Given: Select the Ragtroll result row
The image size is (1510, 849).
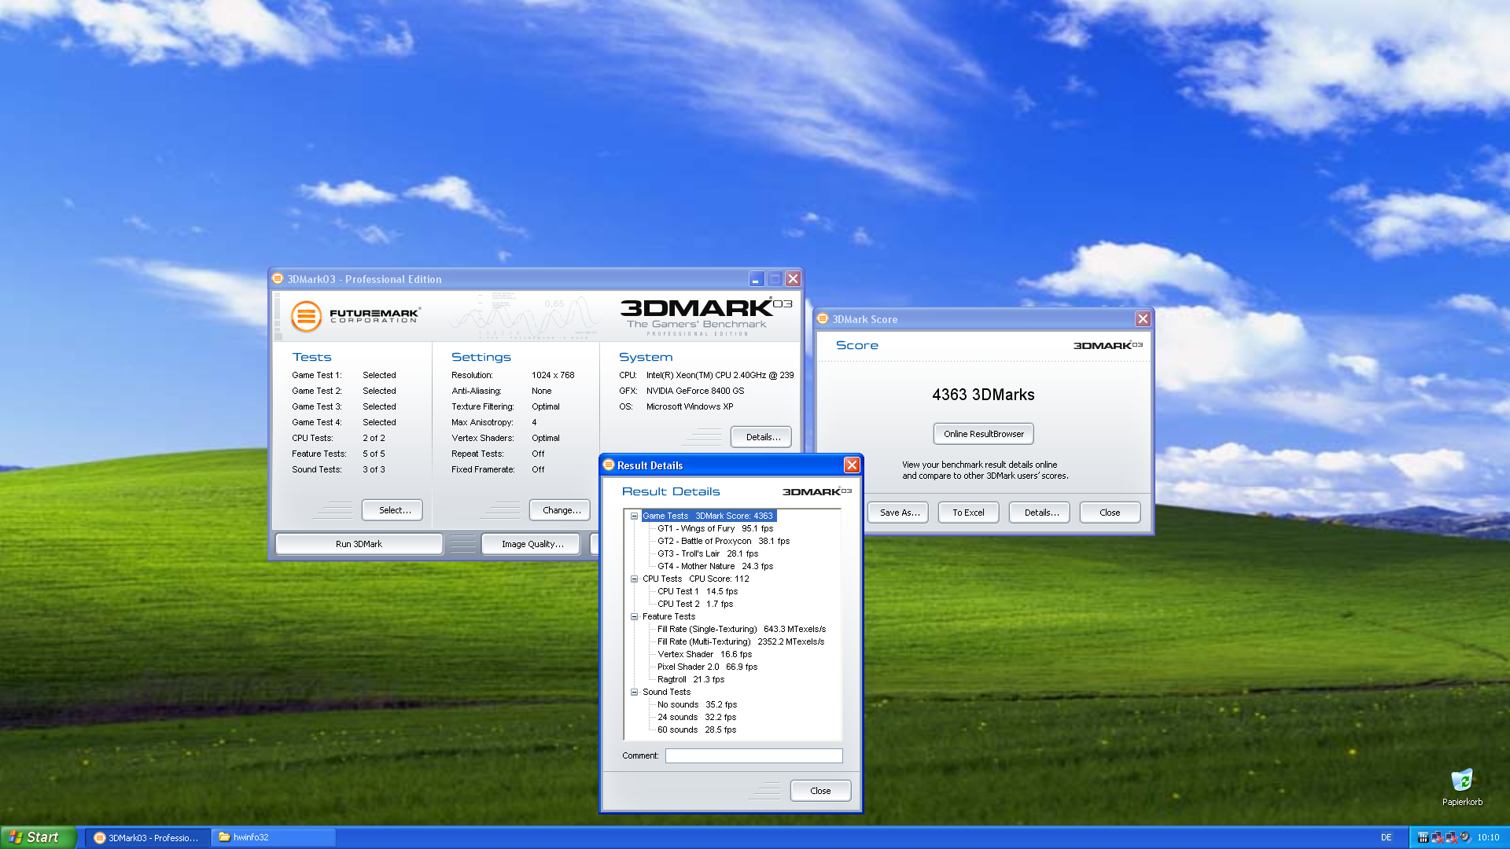Looking at the screenshot, I should pos(691,680).
